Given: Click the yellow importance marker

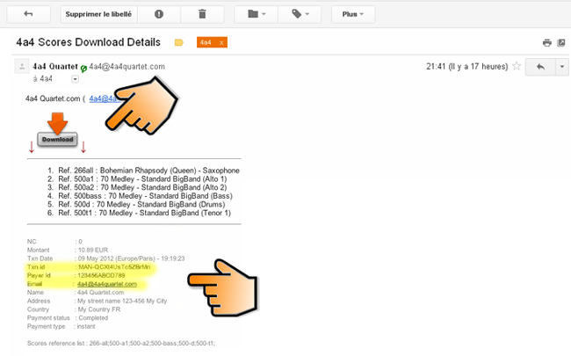Looking at the screenshot, I should point(179,42).
